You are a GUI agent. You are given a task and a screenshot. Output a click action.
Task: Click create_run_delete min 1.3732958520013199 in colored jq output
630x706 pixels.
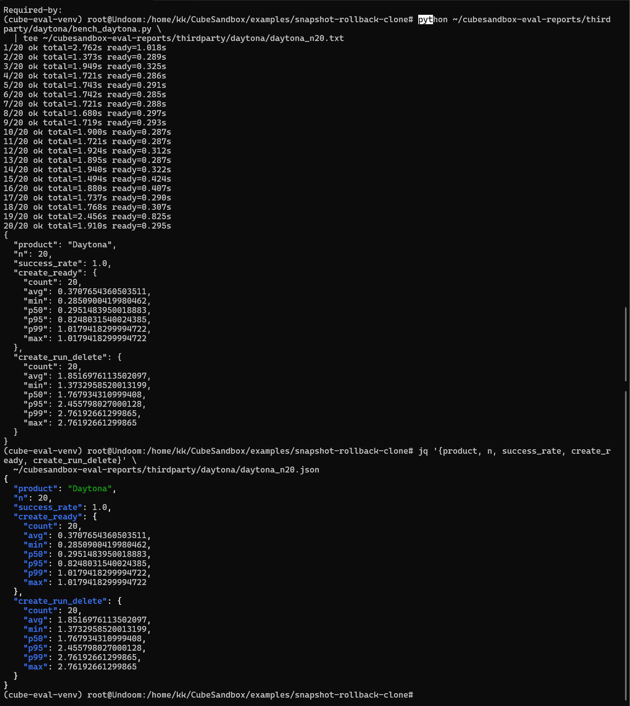click(87, 629)
